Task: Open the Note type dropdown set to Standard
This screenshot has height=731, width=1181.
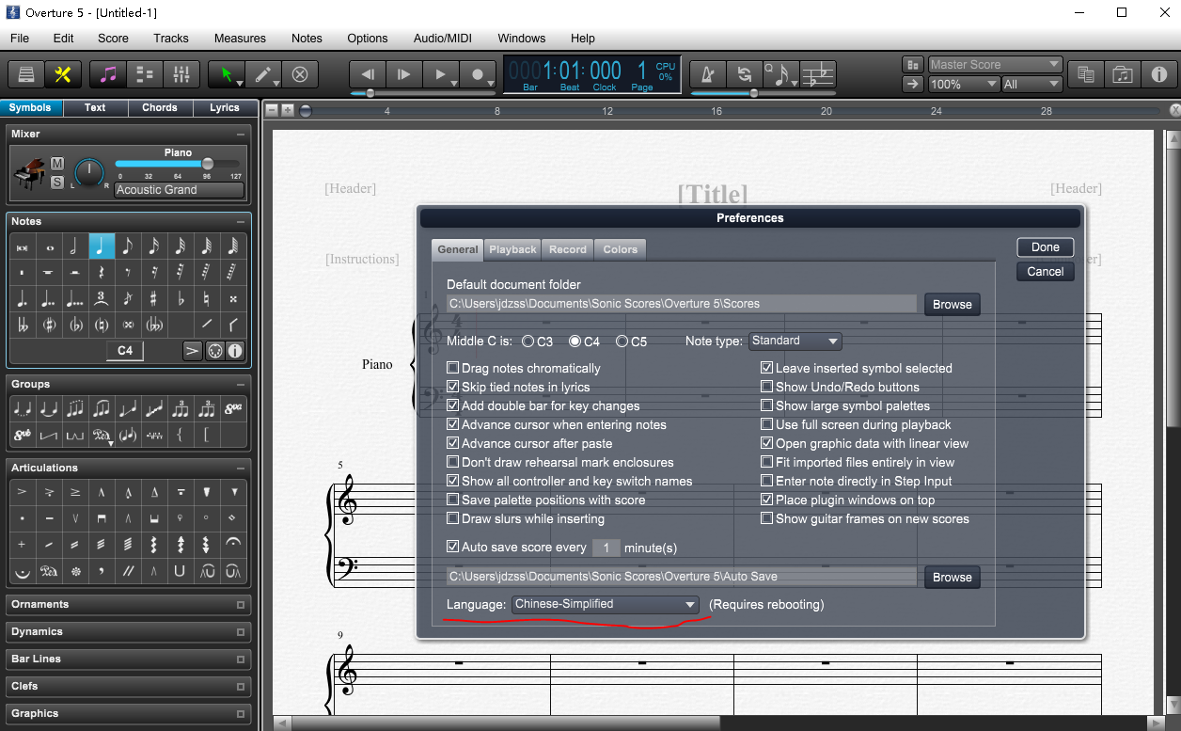Action: (795, 341)
